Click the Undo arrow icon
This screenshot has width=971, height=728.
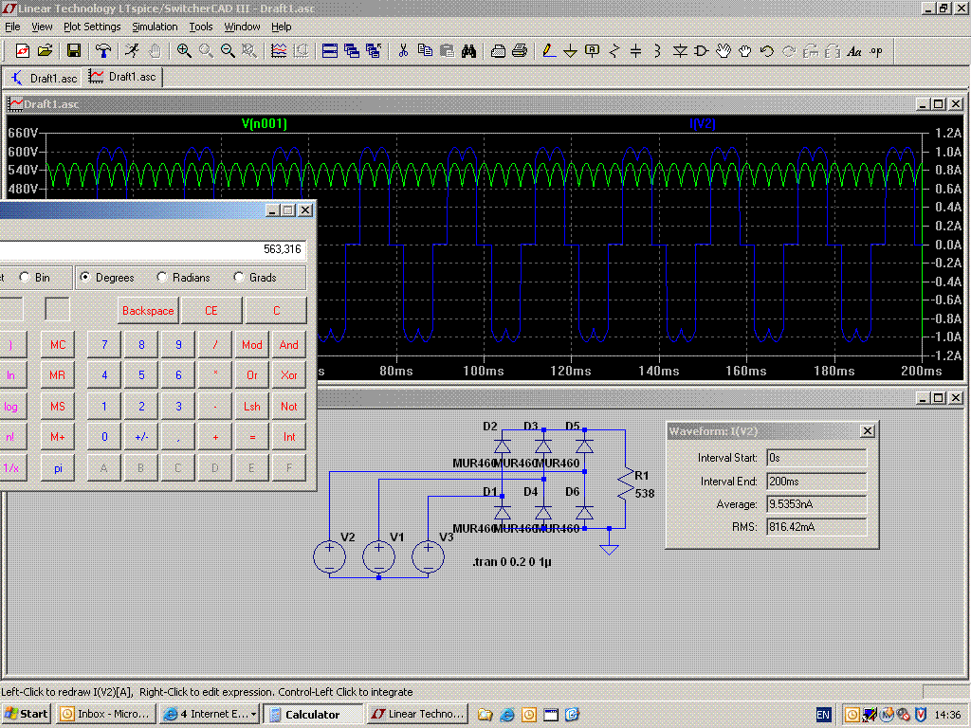(x=766, y=51)
